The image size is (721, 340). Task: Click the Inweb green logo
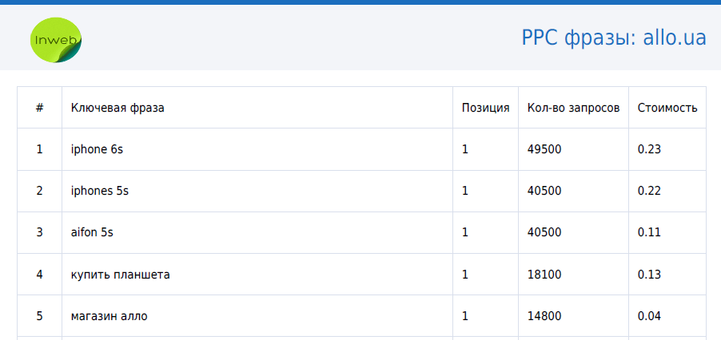coord(56,40)
